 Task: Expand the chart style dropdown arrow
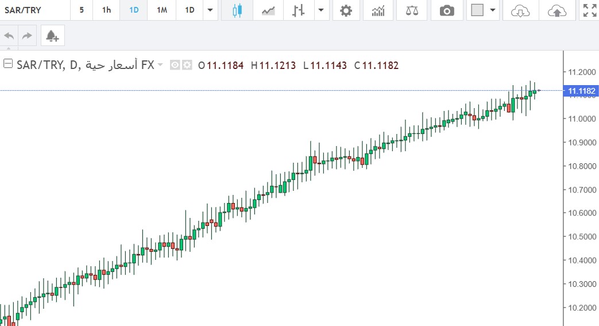coord(320,10)
